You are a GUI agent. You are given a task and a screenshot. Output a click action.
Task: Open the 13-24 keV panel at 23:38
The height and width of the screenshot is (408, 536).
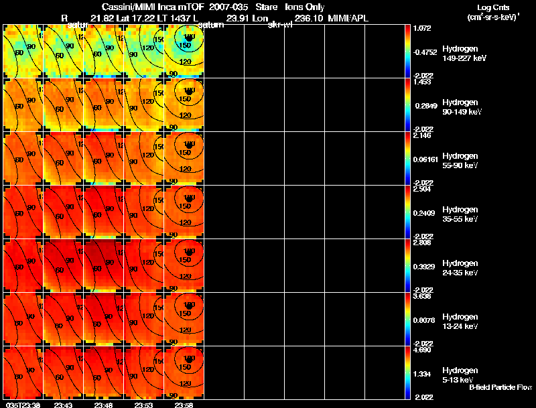(x=23, y=319)
